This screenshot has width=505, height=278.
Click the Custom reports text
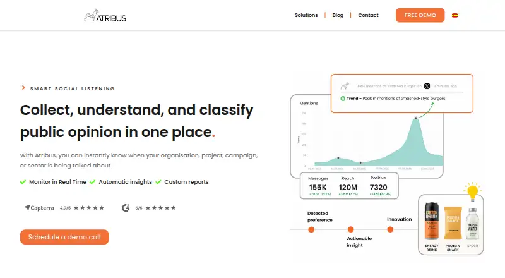pos(186,182)
